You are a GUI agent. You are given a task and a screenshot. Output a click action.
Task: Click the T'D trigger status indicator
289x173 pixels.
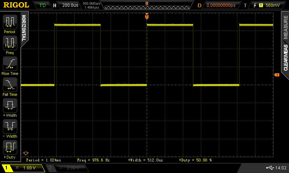[x=42, y=5]
